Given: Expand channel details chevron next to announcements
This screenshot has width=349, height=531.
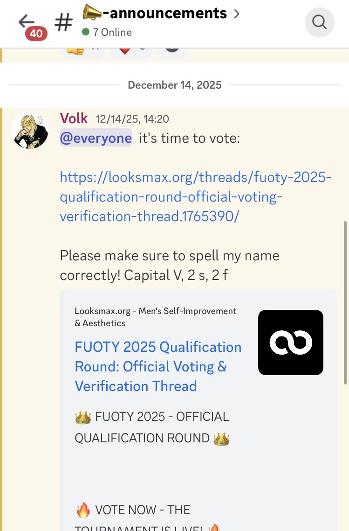Looking at the screenshot, I should pos(237,14).
